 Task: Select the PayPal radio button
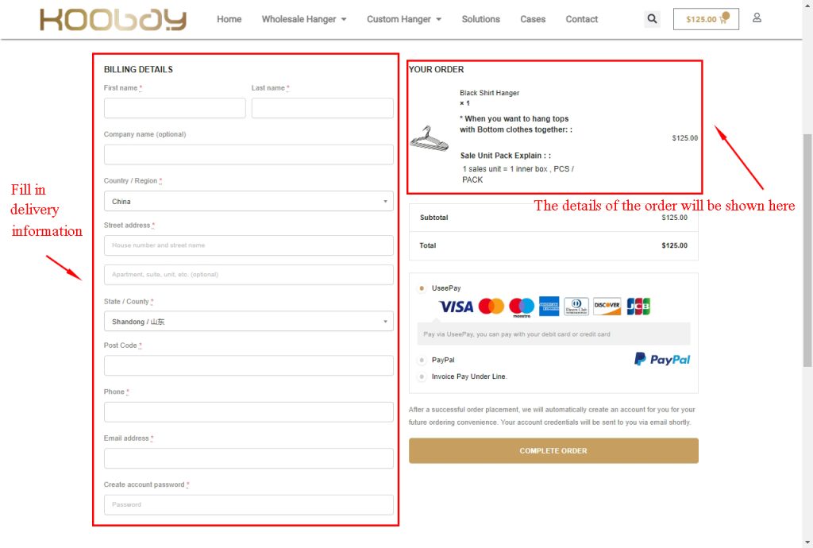pyautogui.click(x=422, y=361)
